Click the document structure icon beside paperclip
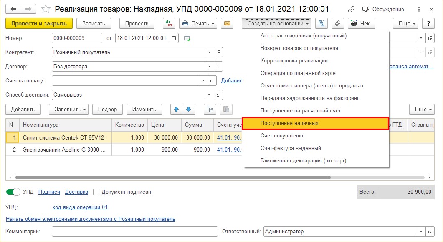This screenshot has height=242, width=443. coord(321,24)
